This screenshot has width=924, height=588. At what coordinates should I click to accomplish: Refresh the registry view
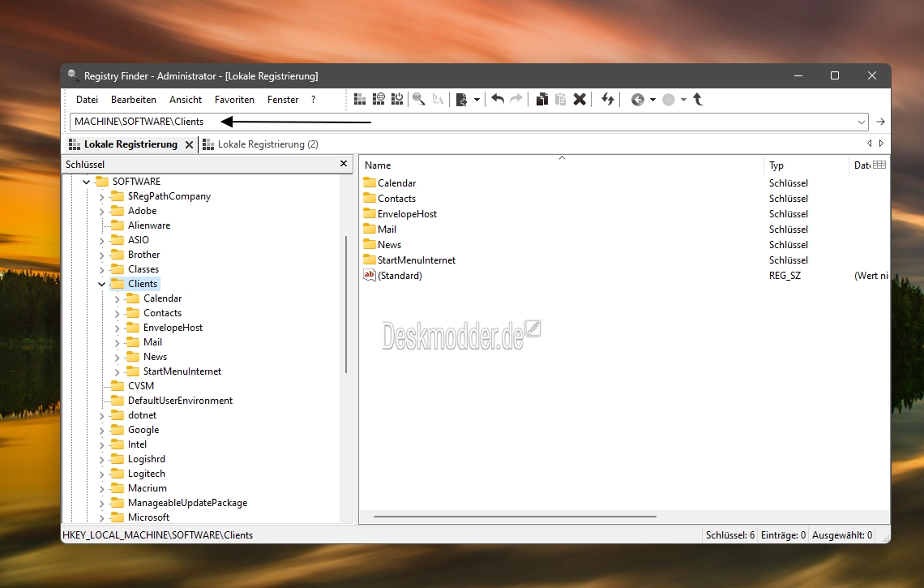tap(608, 100)
